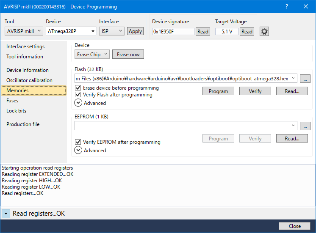Viewport: 316px width, 233px height.
Task: Click Flash Verify button
Action: tap(255, 91)
